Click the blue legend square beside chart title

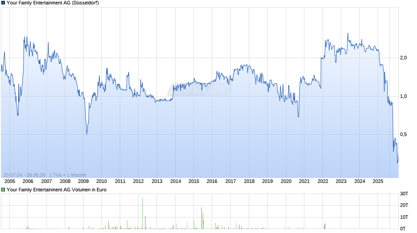pyautogui.click(x=3, y=3)
